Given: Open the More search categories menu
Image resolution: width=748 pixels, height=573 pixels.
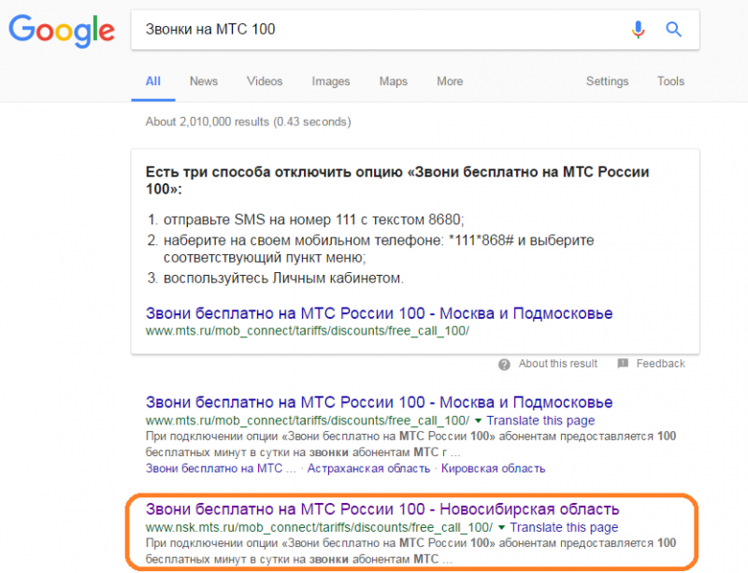Looking at the screenshot, I should pyautogui.click(x=450, y=81).
